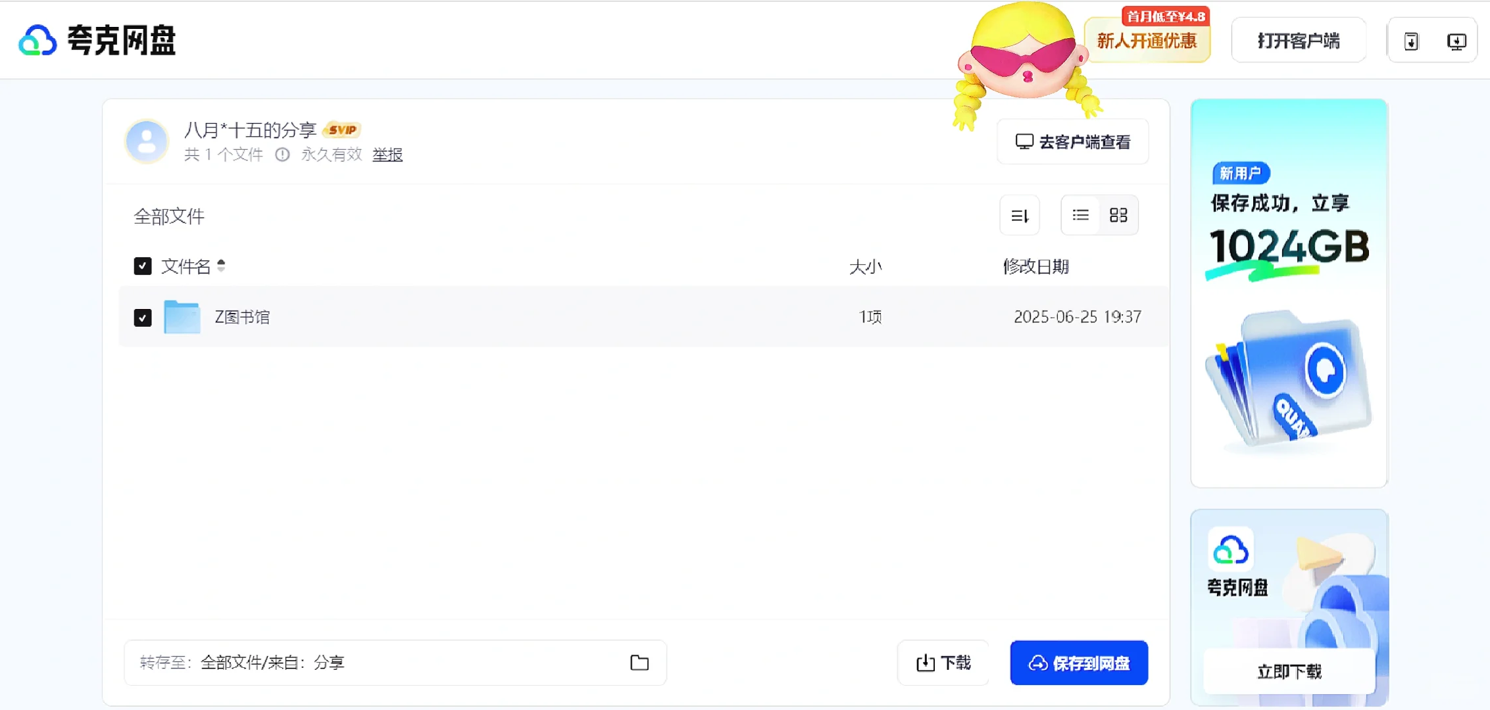Click the 全部文件 breadcrumb

[169, 216]
